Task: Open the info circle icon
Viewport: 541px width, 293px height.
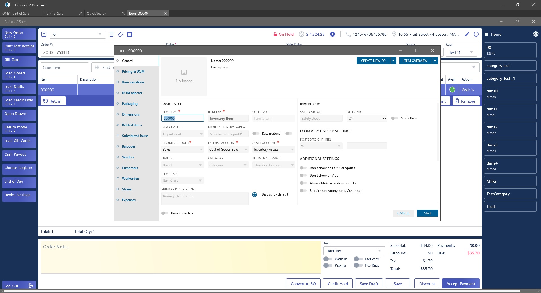Action: click(x=476, y=34)
